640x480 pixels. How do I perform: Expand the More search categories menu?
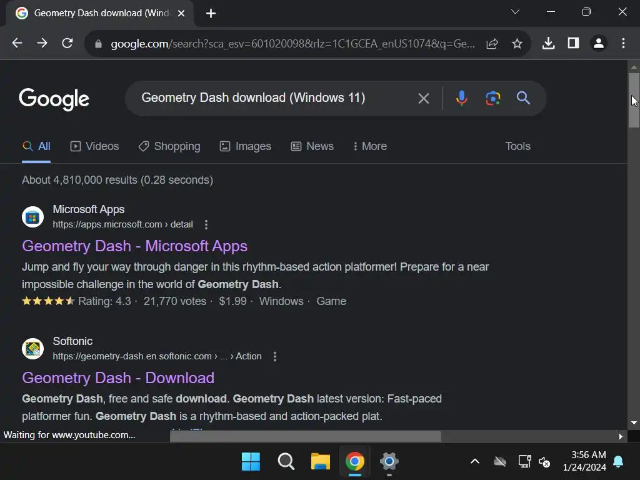click(x=370, y=146)
